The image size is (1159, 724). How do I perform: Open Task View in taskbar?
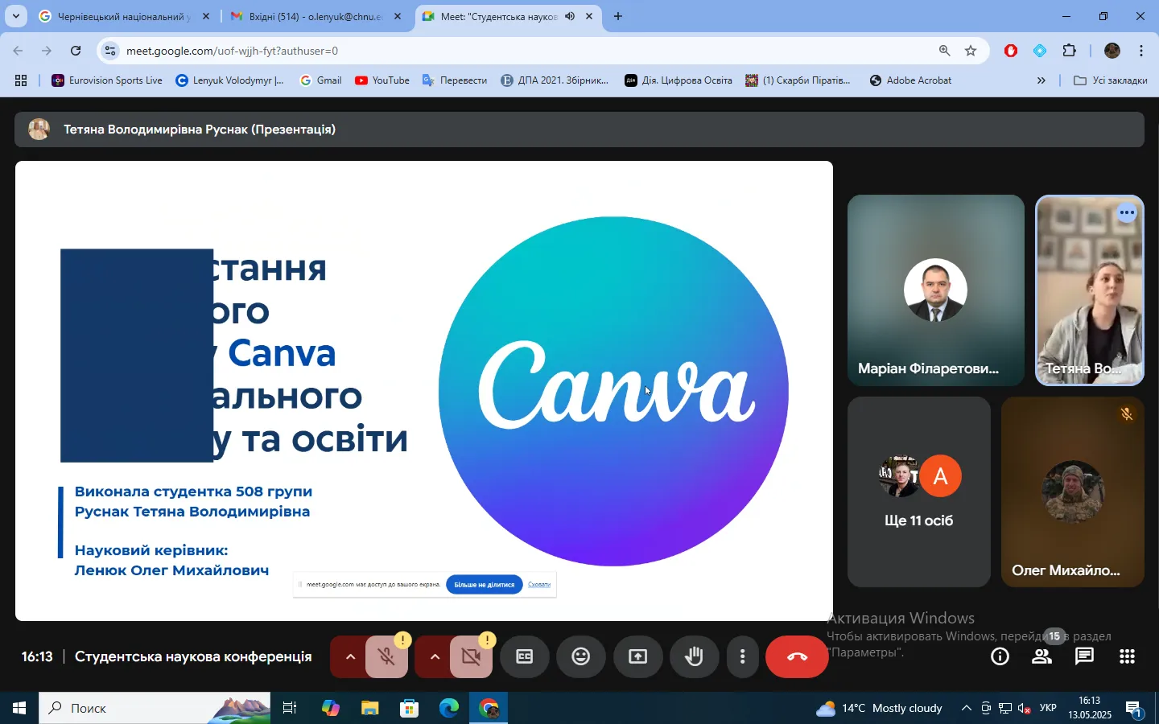[290, 709]
